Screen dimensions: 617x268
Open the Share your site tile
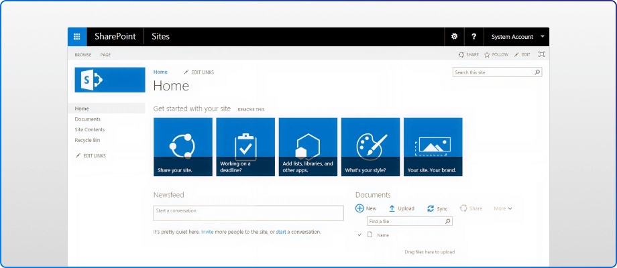tap(183, 147)
